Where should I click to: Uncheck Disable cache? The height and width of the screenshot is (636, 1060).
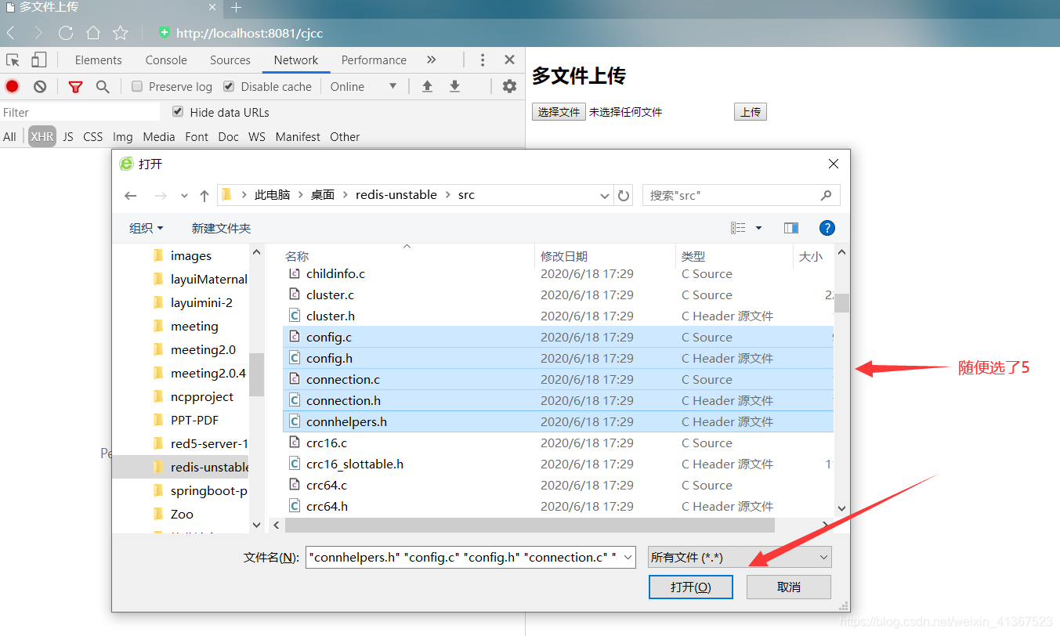228,86
